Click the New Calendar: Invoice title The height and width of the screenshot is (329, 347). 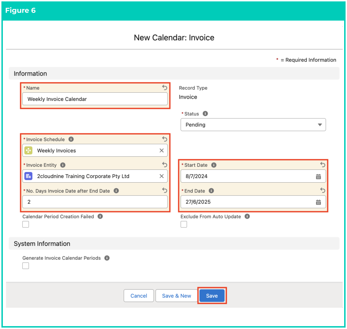click(x=174, y=38)
